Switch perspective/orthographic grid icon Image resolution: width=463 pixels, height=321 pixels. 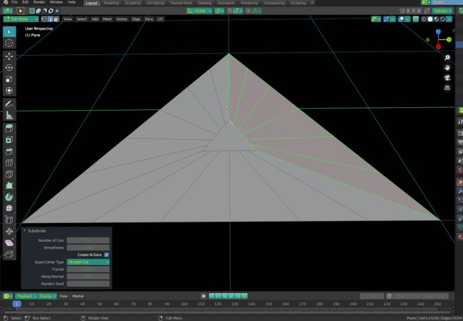[x=447, y=88]
